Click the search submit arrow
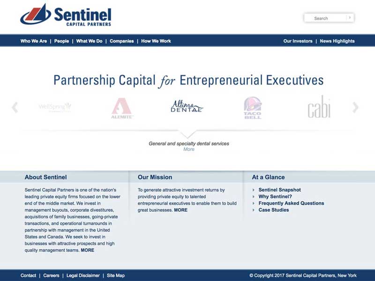 pos(349,18)
